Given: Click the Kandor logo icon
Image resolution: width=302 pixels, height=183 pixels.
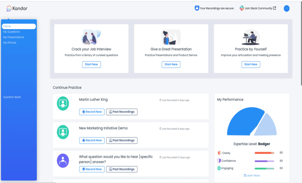Looking at the screenshot, I should coord(9,8).
